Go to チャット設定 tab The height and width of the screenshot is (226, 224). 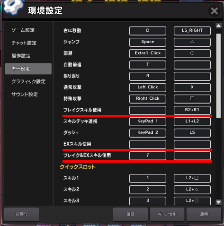click(x=24, y=43)
